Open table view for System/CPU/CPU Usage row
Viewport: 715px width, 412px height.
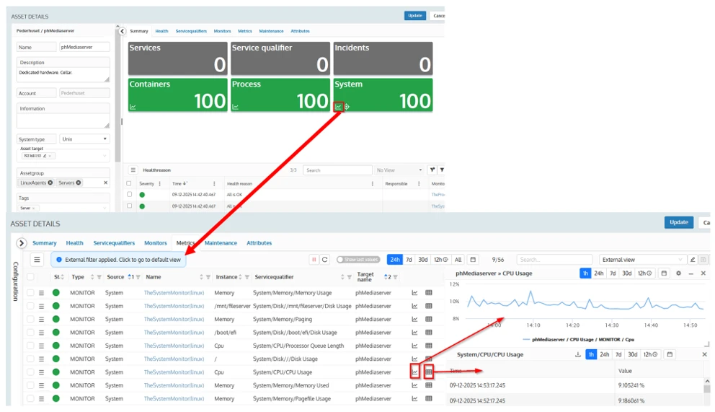[429, 372]
